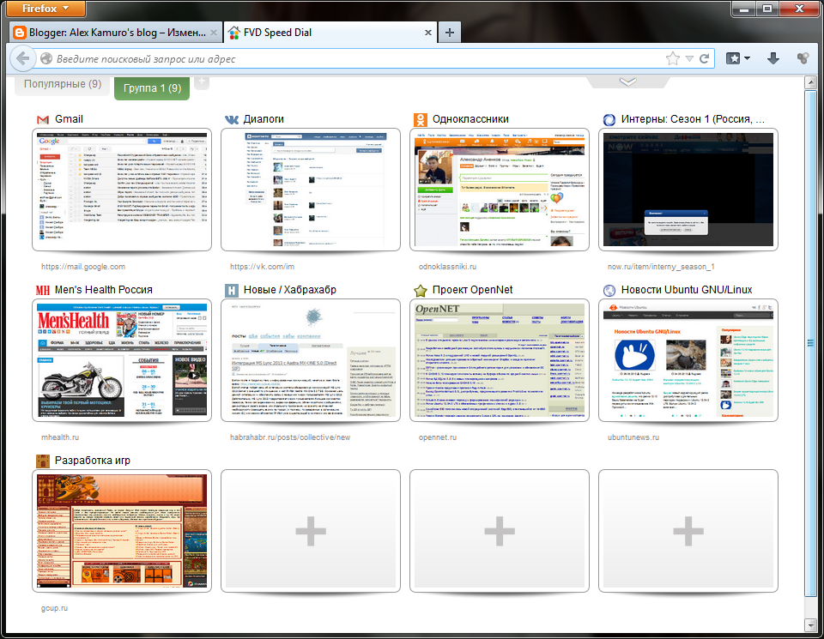
Task: Open the Разработка игр thumbnail
Action: click(x=122, y=531)
